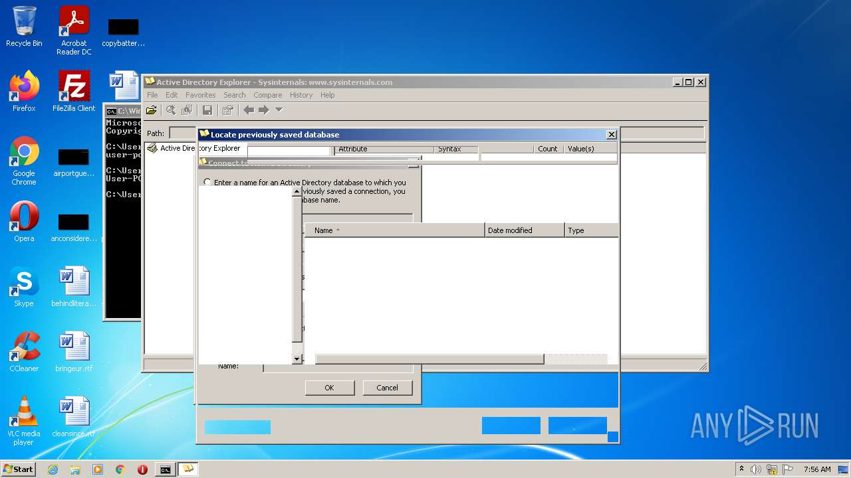Click the horizontal scrollbar in file list

[429, 359]
